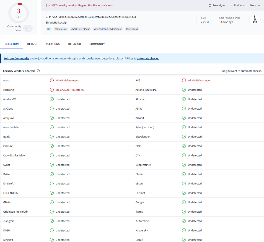Click the 2.29 MB size value
The height and width of the screenshot is (242, 264).
coord(206,22)
